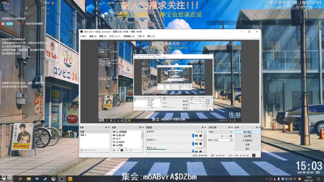Toggle visibility of the fourth source row

tap(114, 142)
